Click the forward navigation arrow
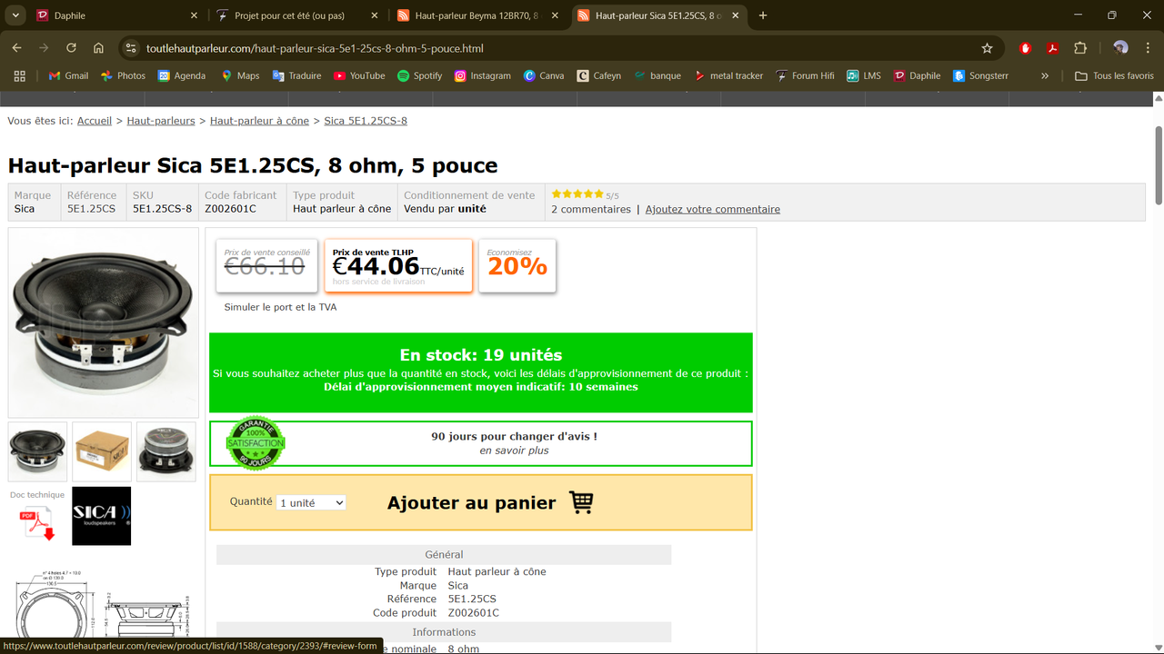1164x654 pixels. (44, 48)
